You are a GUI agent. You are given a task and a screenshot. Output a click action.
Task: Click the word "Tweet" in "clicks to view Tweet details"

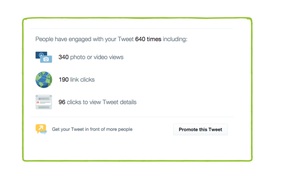[110, 102]
